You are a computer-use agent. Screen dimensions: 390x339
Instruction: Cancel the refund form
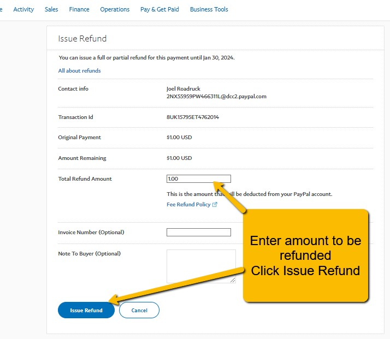[x=139, y=310]
